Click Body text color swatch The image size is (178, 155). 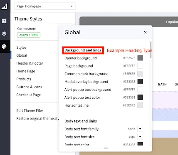tap(140, 144)
